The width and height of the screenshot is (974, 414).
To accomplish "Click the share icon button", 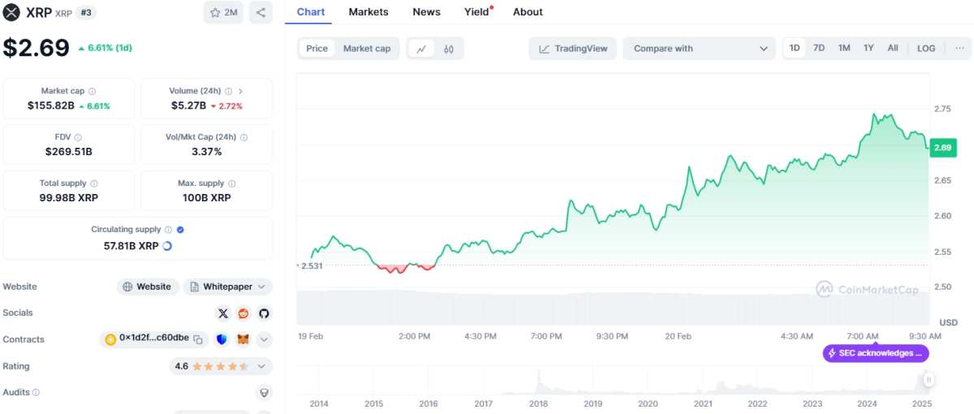I will coord(261,12).
